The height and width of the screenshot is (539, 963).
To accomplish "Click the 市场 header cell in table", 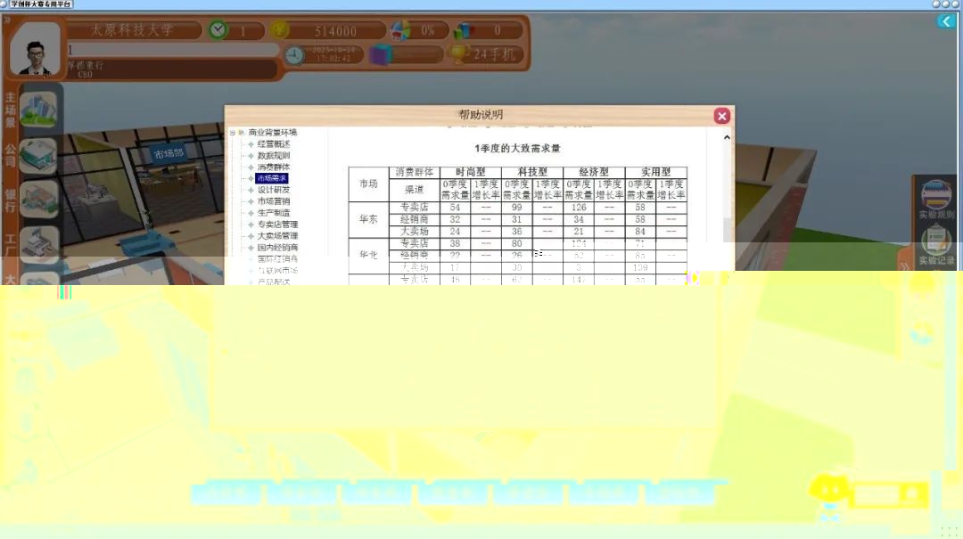I will (368, 184).
